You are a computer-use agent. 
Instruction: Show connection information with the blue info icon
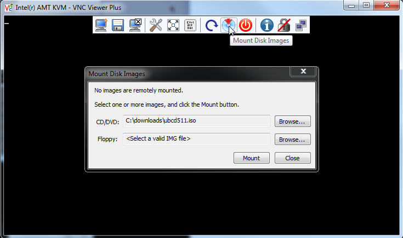point(267,25)
